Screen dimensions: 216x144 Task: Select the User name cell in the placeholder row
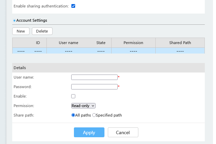click(x=68, y=51)
